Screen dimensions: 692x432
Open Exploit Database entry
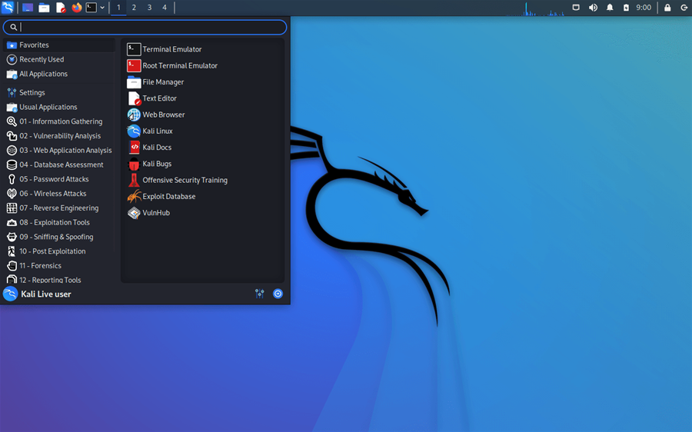(x=202, y=196)
